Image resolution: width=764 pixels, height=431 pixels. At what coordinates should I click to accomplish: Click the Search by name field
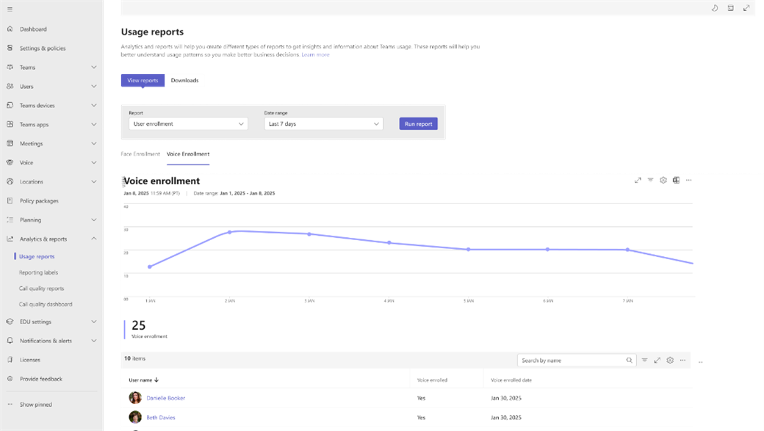(572, 361)
